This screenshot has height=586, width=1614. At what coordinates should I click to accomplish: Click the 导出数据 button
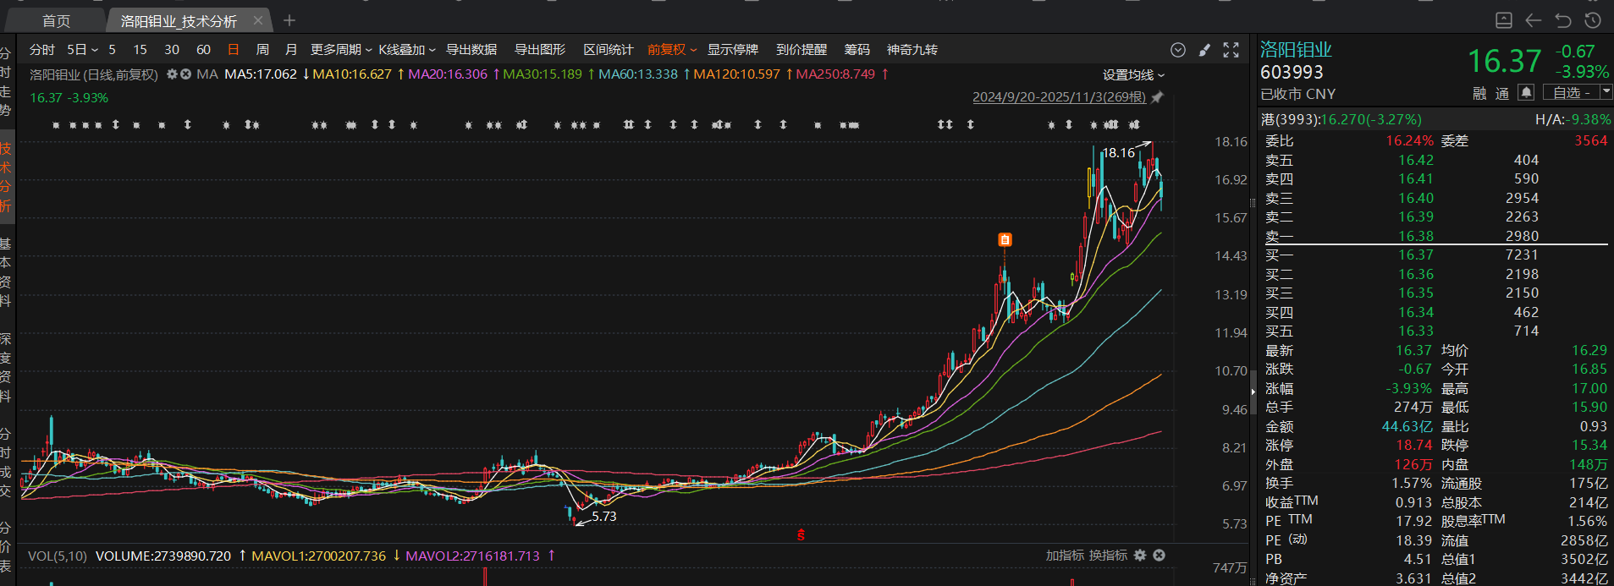point(471,50)
